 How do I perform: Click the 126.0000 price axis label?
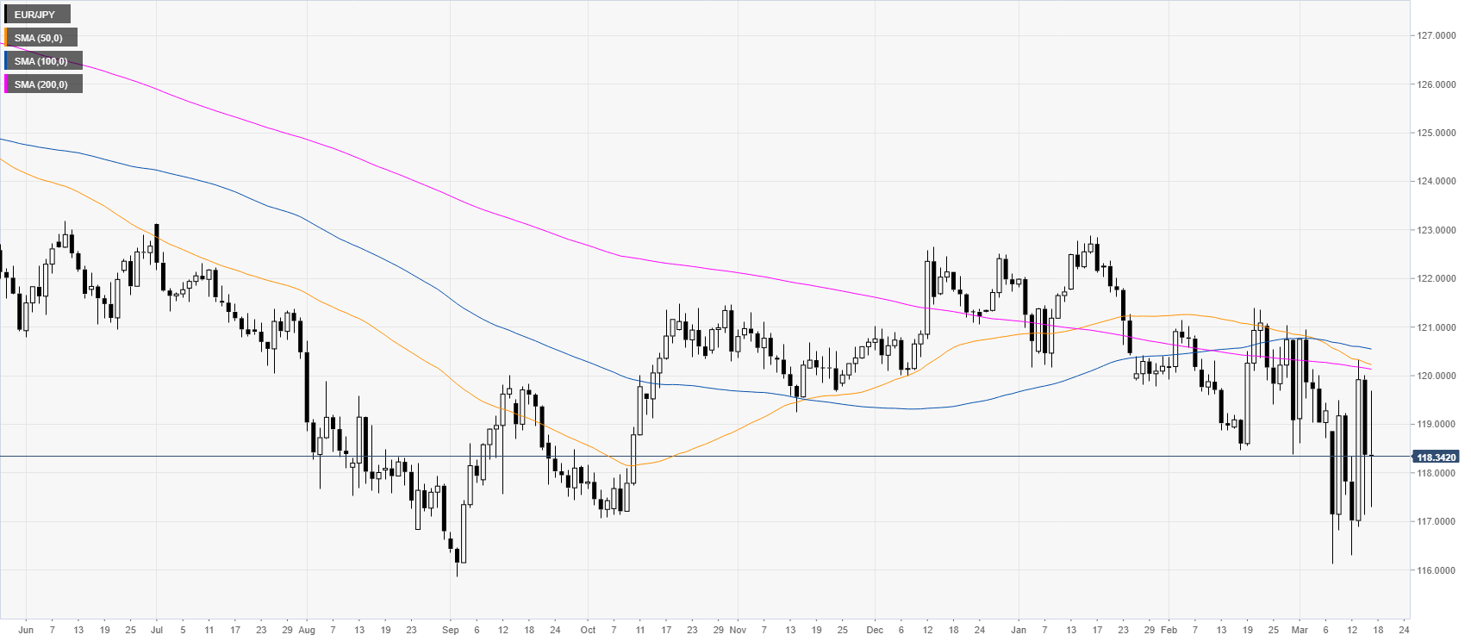1437,84
